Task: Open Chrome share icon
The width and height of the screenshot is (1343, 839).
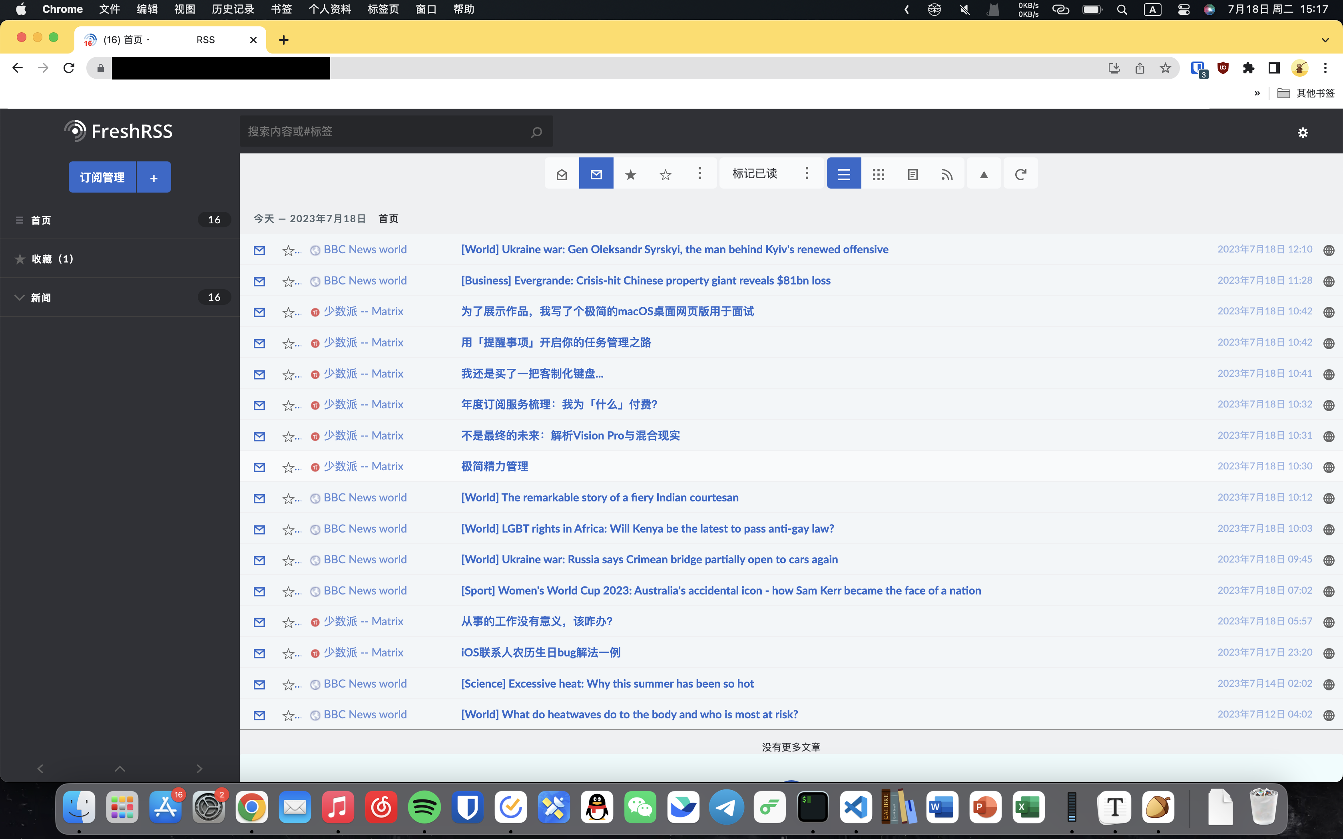Action: tap(1140, 68)
